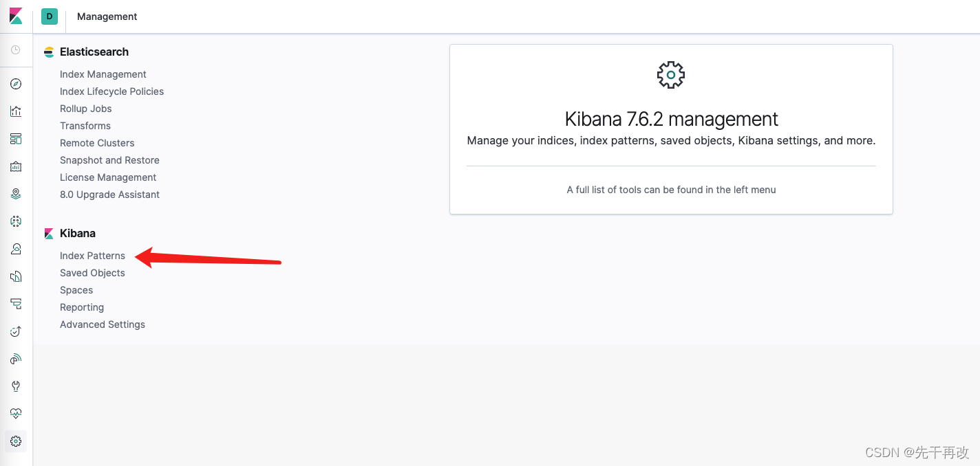Image resolution: width=980 pixels, height=466 pixels.
Task: Click Kibana 7.6.2 management title
Action: pyautogui.click(x=671, y=119)
